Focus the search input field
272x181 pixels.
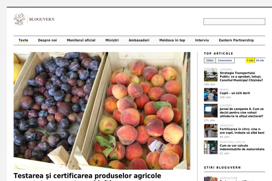[234, 21]
